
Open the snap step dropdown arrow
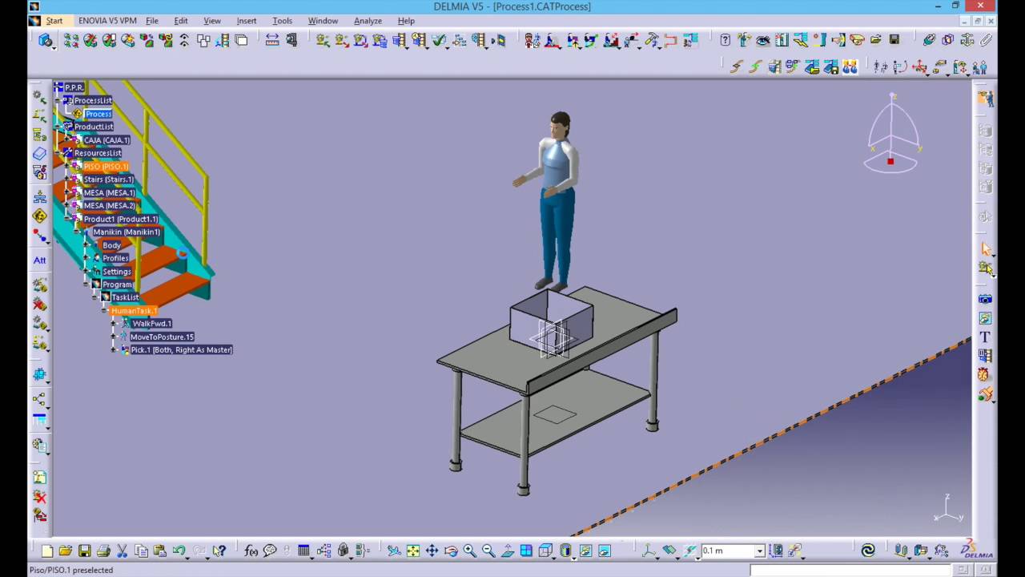(760, 551)
